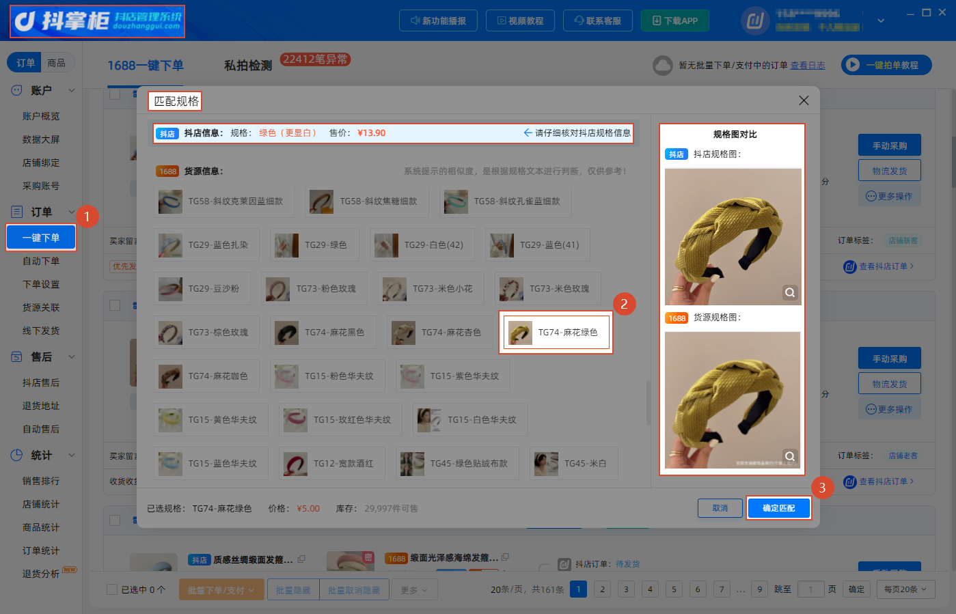The height and width of the screenshot is (614, 956).
Task: Click the 跳至 page number input
Action: pos(811,589)
